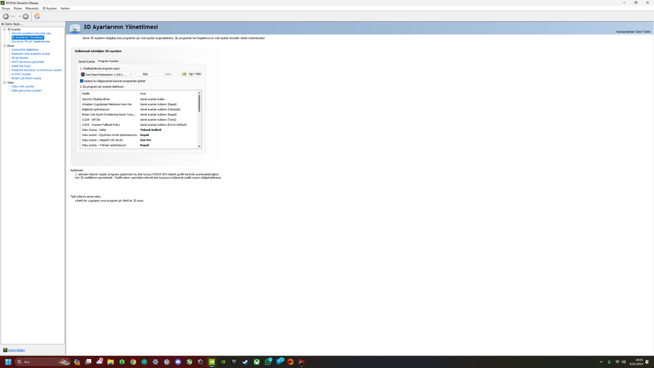
Task: Click the Varsayılanları Geri Yükle link
Action: click(x=633, y=32)
